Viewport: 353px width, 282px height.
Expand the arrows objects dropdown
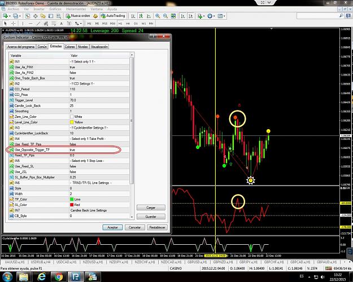point(81,23)
